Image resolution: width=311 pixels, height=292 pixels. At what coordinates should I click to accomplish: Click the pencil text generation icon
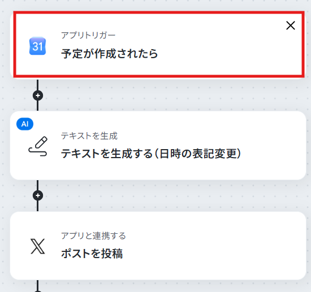(x=38, y=146)
